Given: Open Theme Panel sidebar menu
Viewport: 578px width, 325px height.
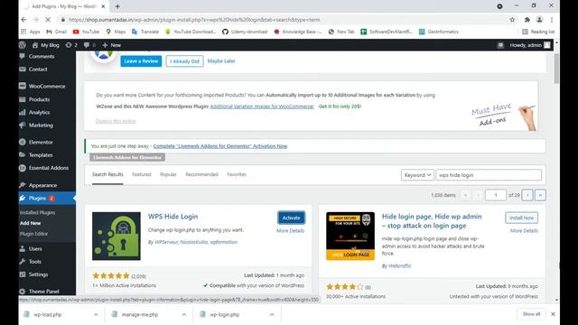Looking at the screenshot, I should tap(43, 292).
